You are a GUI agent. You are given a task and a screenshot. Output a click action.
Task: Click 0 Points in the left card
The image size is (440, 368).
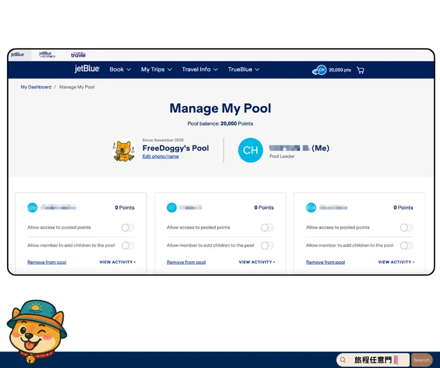(125, 208)
